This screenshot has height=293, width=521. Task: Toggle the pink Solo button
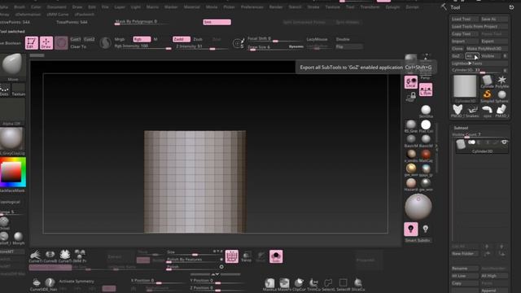276,256
